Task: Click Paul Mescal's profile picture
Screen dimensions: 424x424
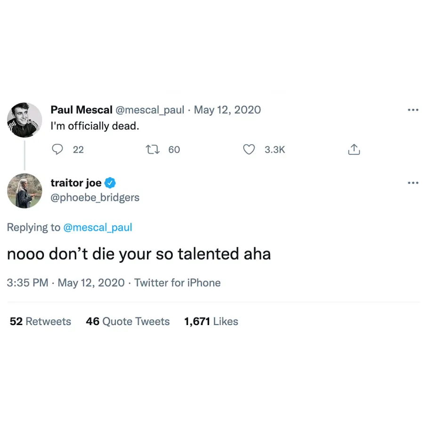Action: 24,120
